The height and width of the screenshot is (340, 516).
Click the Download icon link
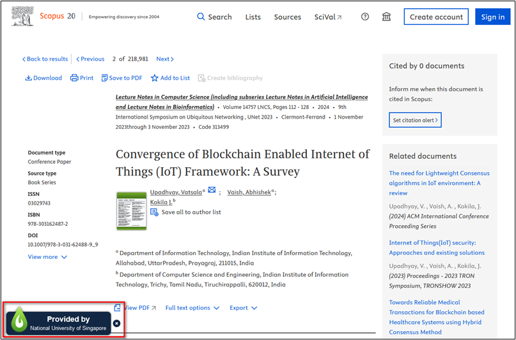[43, 78]
